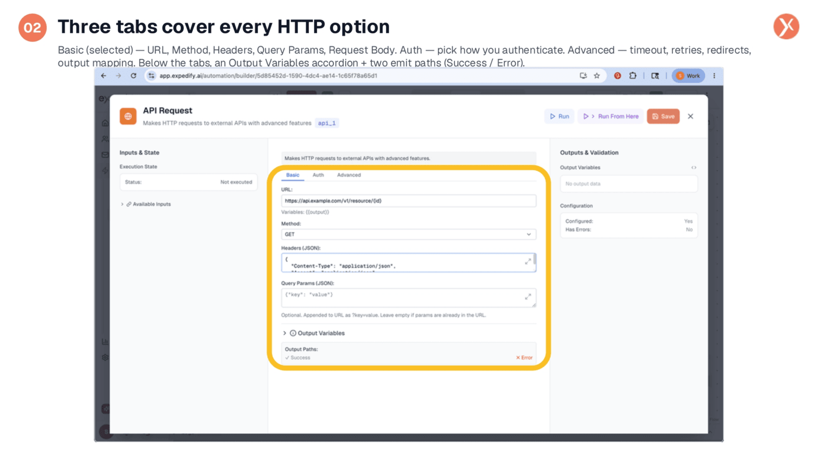Screen dimensions: 818x460
Task: Click the info icon beside Output Variables
Action: (x=293, y=333)
